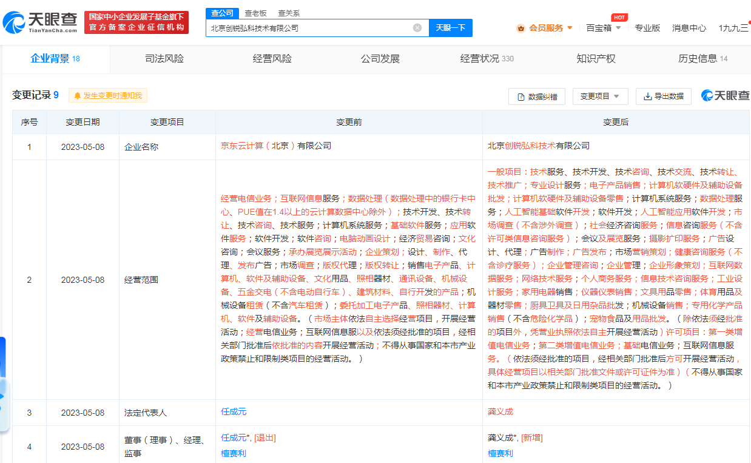The image size is (751, 463).
Task: Click the 变更记录 9 section heading
Action: (x=36, y=95)
